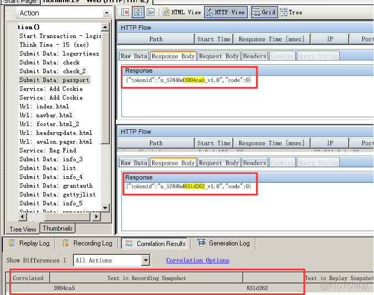This screenshot has width=374, height=295.
Task: Click the Generation Log tab icon
Action: pyautogui.click(x=201, y=243)
